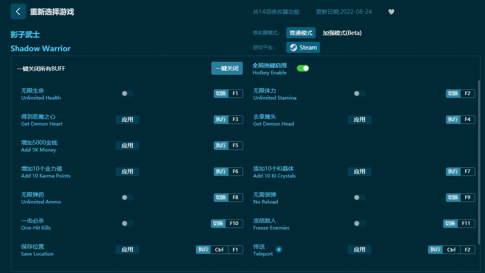Click 影子武士 Chinese game title
This screenshot has height=273, width=485.
coord(25,34)
